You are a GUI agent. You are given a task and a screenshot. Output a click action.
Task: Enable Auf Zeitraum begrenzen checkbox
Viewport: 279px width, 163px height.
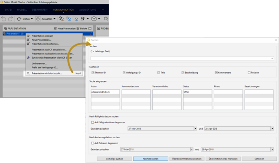click(x=93, y=143)
